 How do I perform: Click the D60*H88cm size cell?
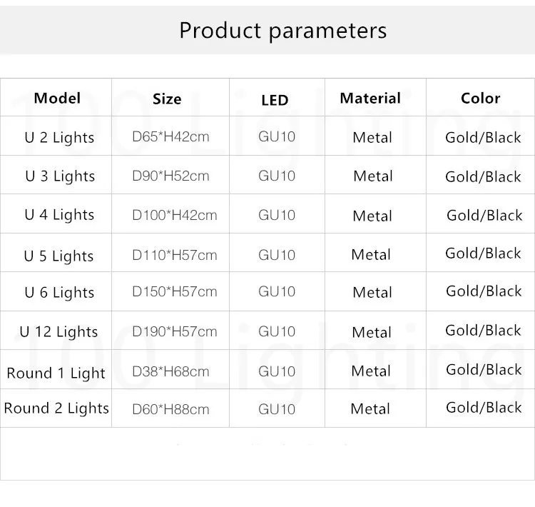170,409
